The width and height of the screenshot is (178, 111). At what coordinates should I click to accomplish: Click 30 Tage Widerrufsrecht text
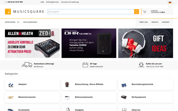tap(96, 65)
